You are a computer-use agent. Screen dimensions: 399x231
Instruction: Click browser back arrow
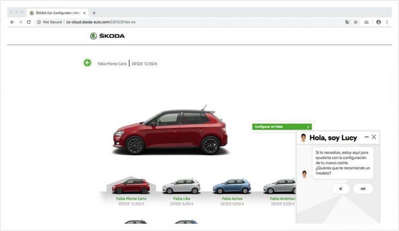12,22
